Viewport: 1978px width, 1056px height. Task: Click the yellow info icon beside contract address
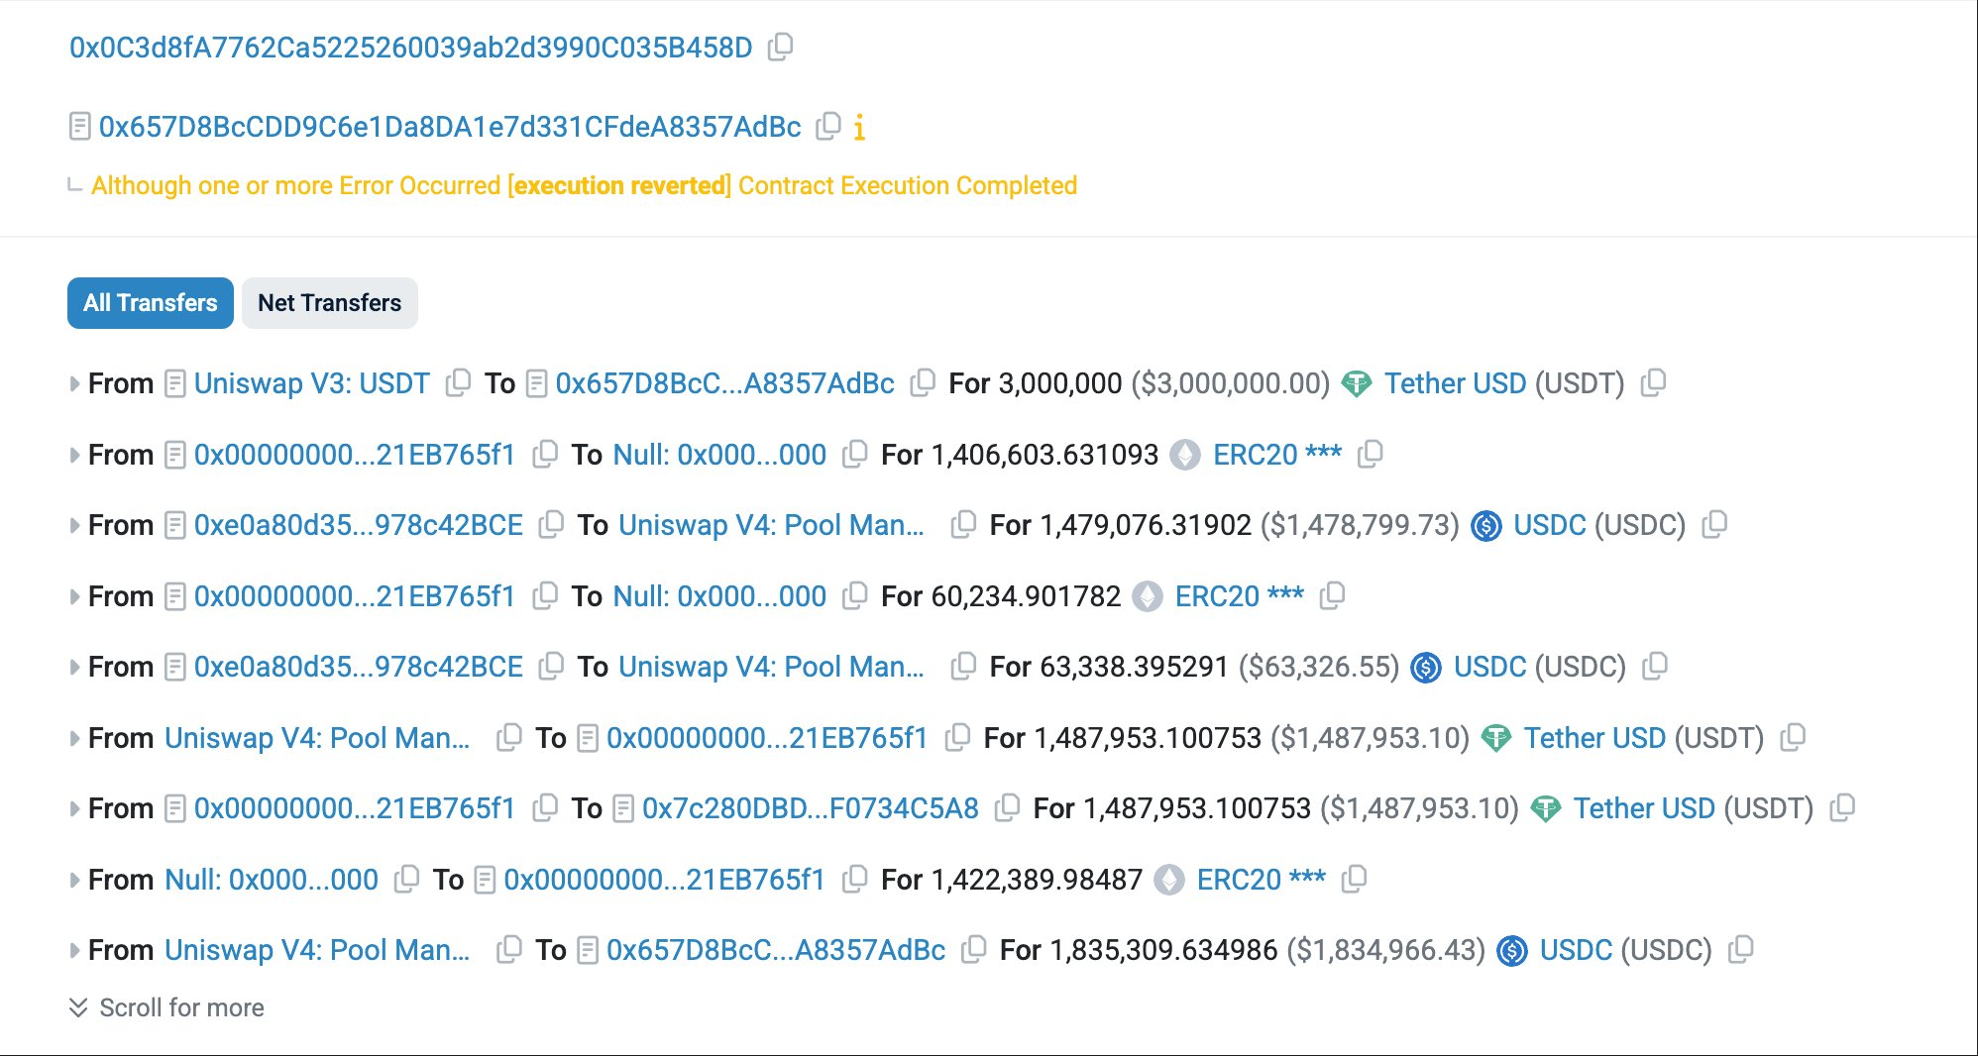tap(859, 127)
